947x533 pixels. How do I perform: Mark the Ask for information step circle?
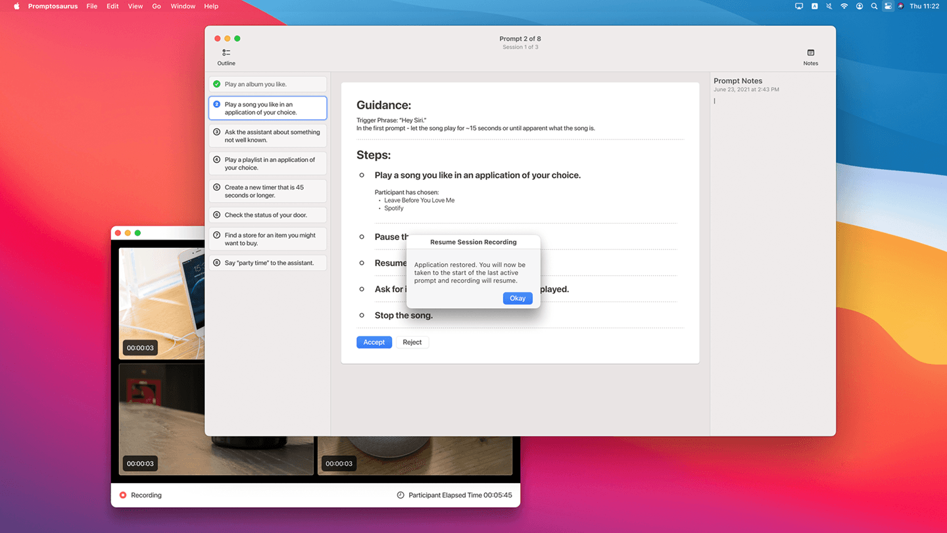362,289
